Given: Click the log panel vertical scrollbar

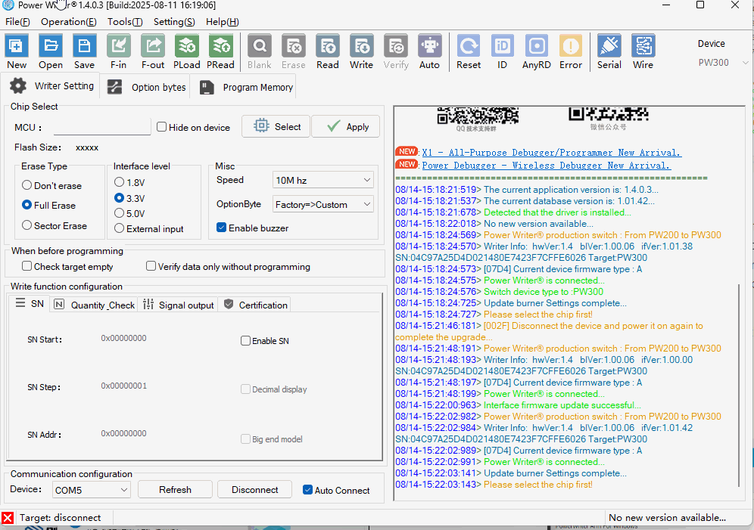Looking at the screenshot, I should pos(739,385).
